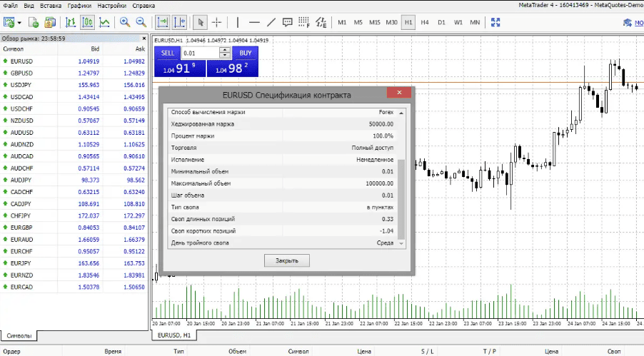The image size is (644, 356).
Task: Select the День тройного свопа row
Action: (x=283, y=243)
